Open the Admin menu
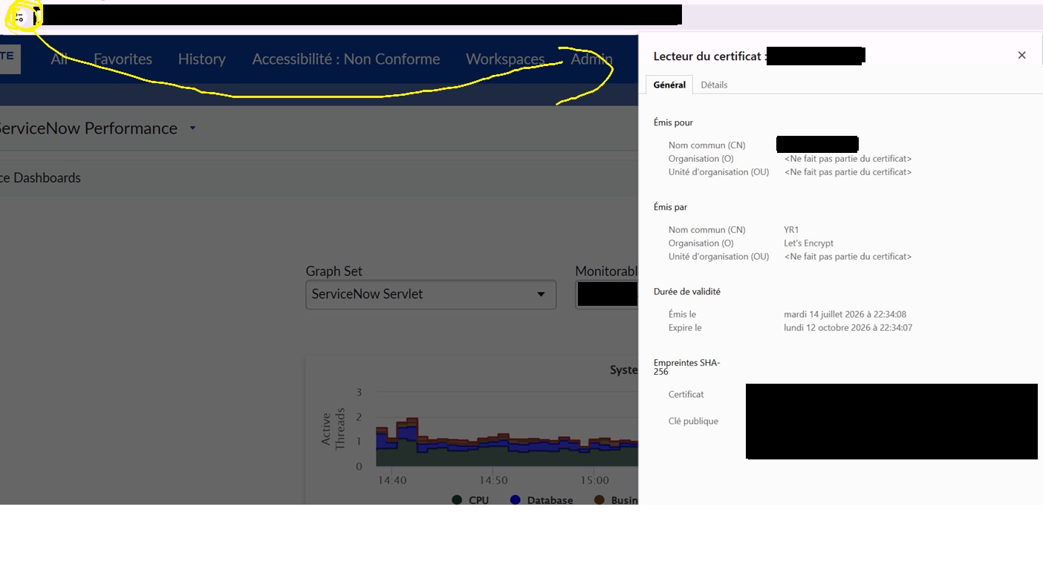 click(591, 59)
